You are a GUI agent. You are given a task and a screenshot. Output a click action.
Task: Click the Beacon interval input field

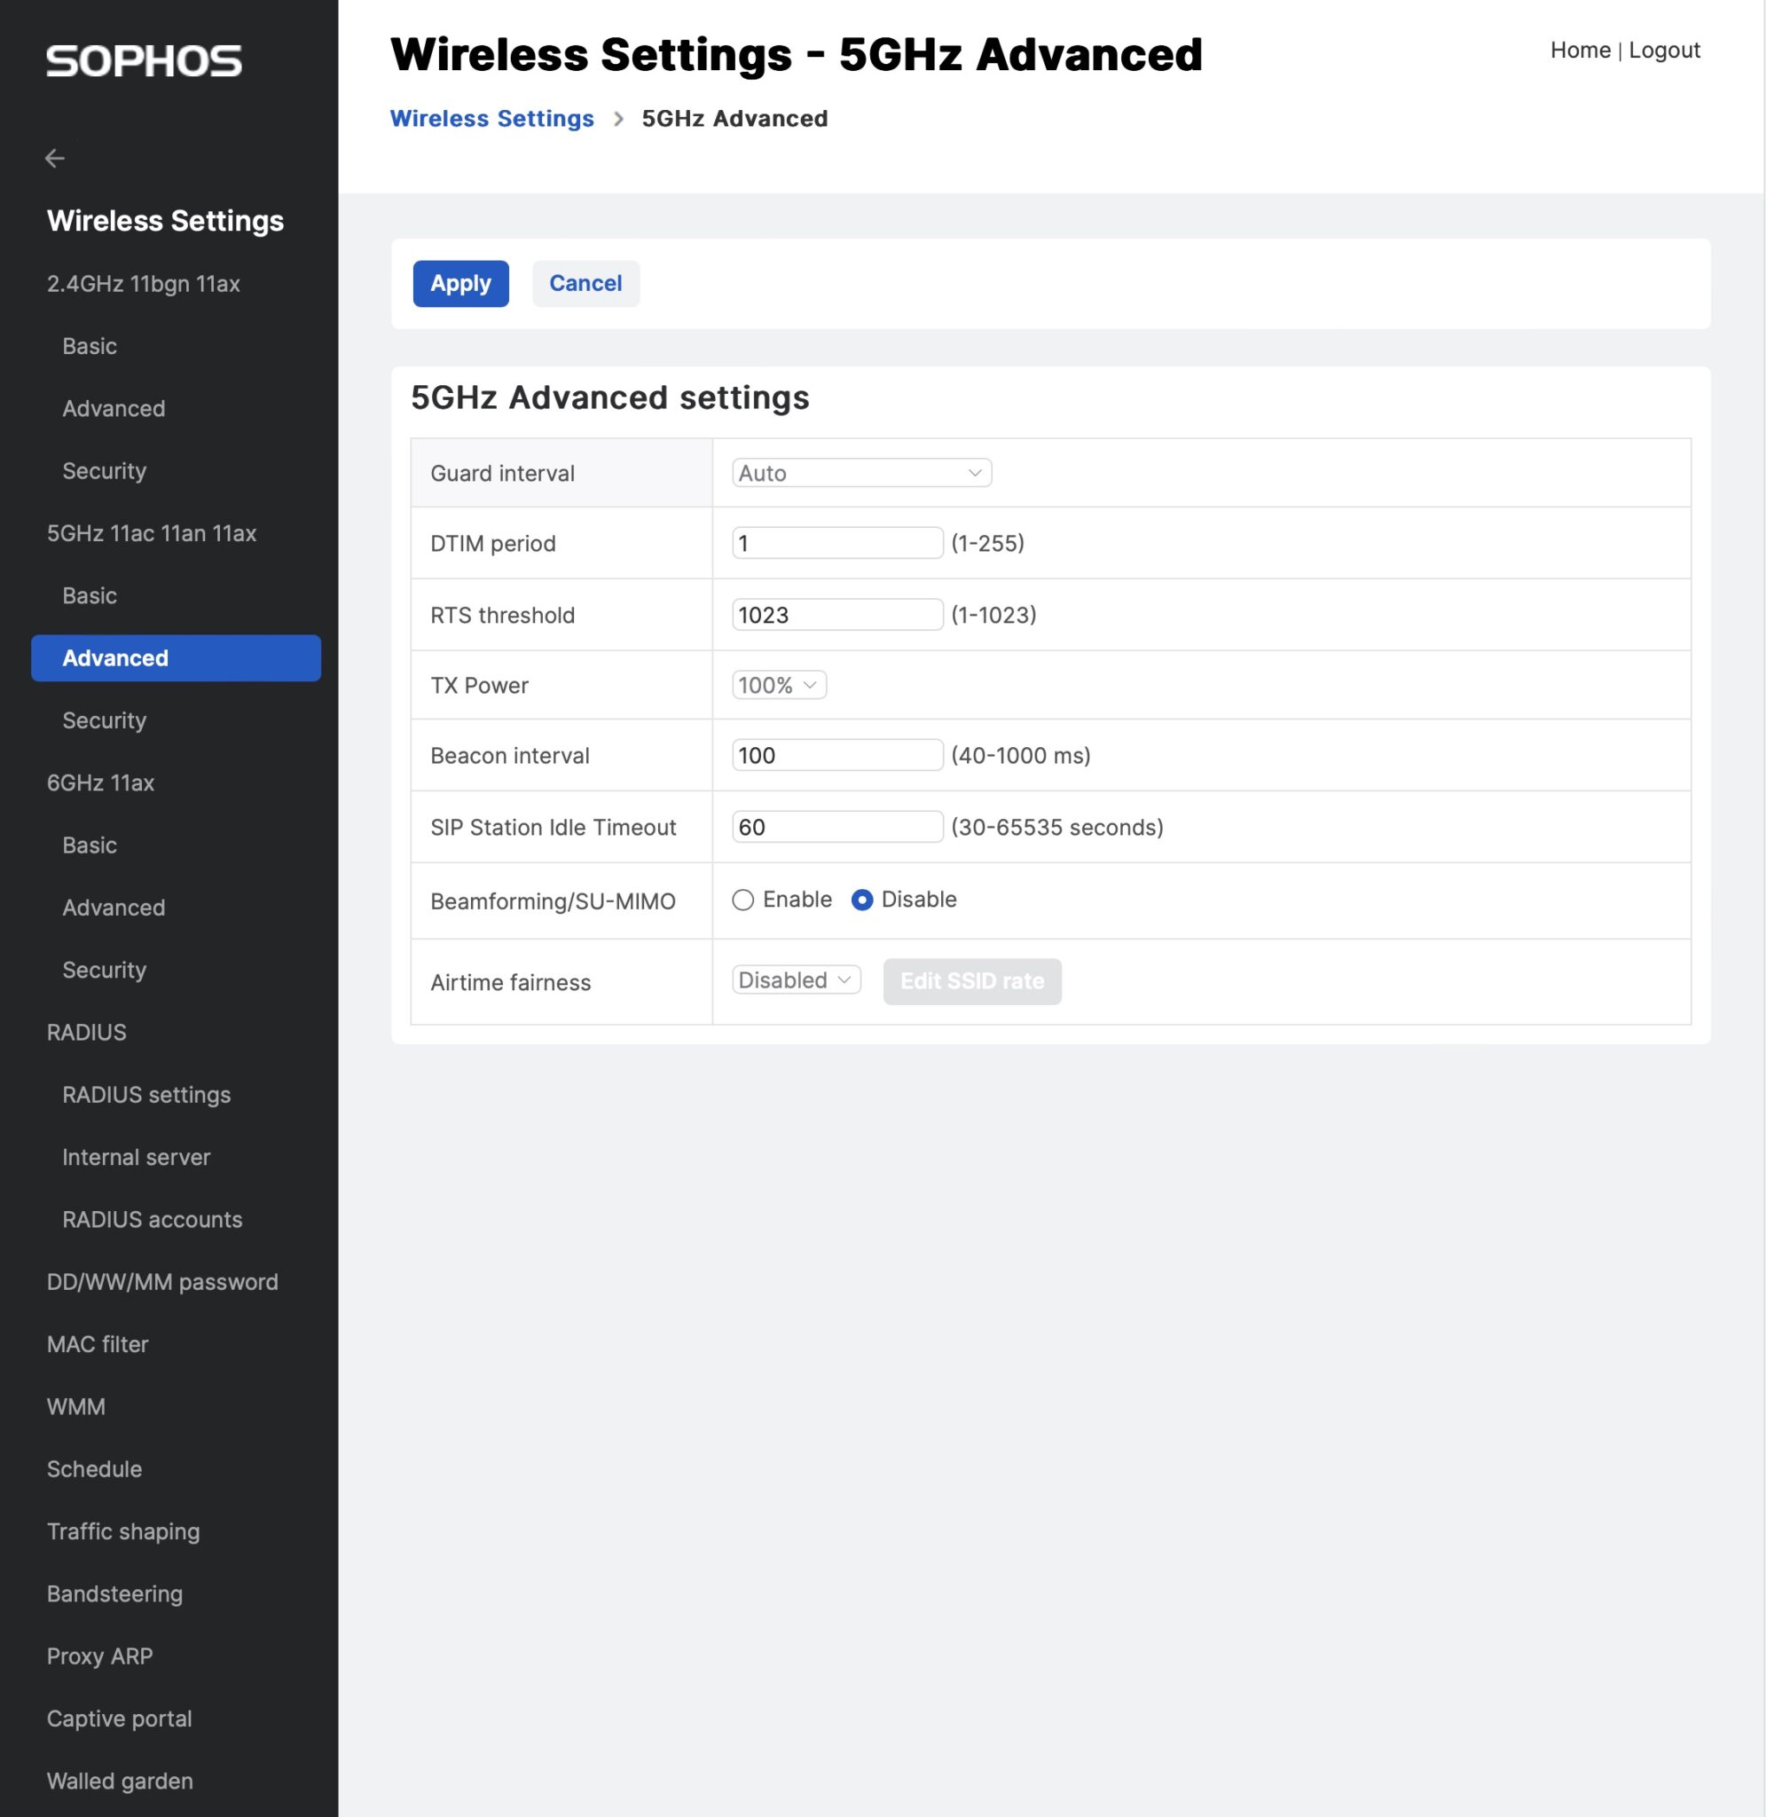[x=836, y=755]
